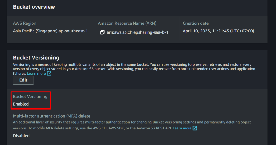Click the Bucket Versioning status label
The image size is (276, 145).
30,97
